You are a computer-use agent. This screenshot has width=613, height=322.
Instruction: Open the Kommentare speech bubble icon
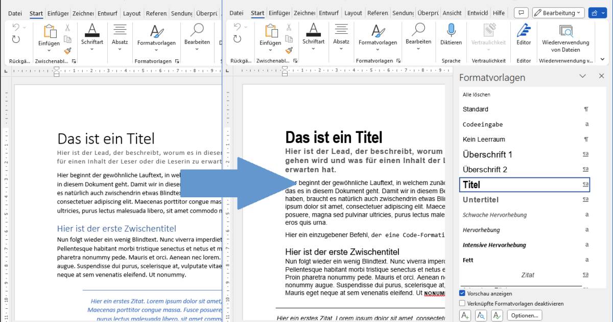(521, 12)
